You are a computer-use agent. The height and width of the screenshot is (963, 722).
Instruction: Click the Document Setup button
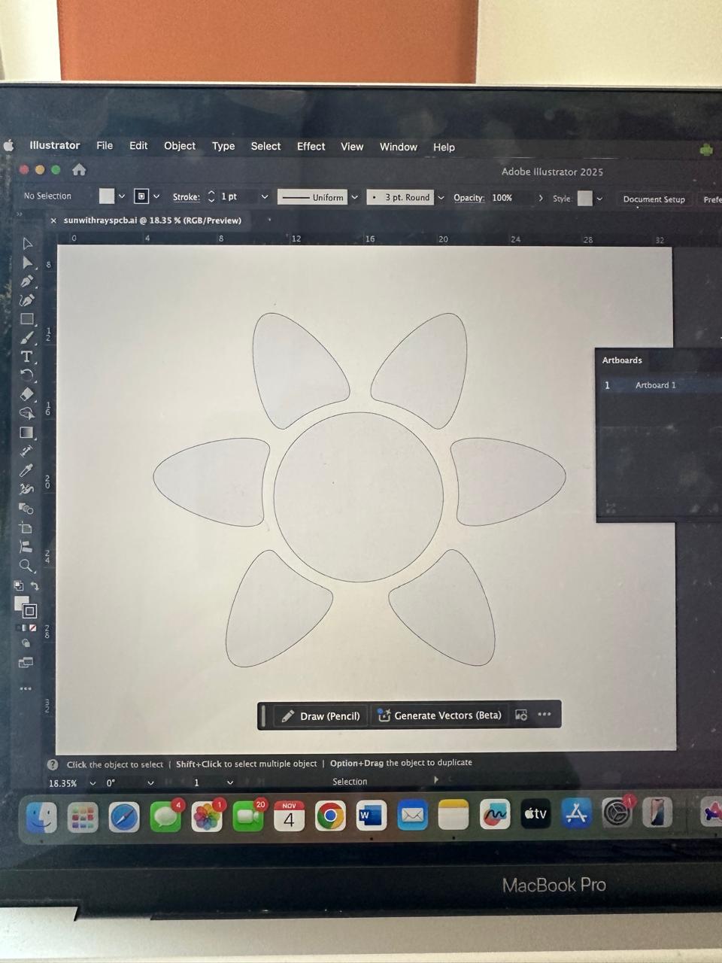(x=653, y=199)
